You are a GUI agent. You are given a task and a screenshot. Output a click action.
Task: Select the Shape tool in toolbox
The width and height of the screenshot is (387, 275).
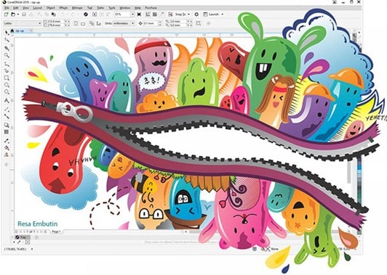pos(7,40)
